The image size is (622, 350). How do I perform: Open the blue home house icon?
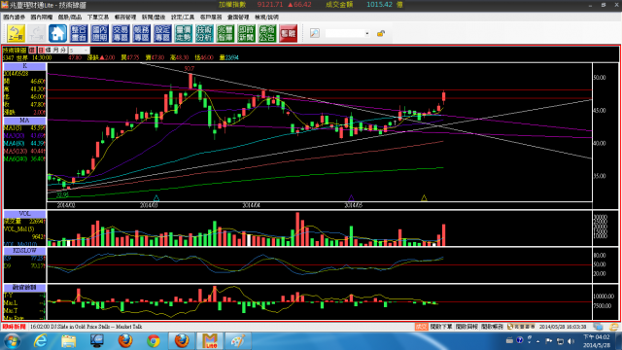pos(57,33)
